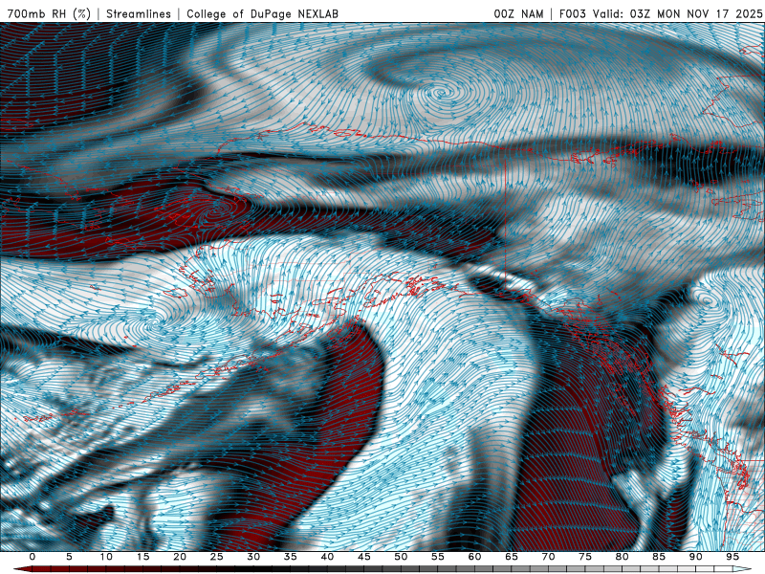Click the colorbar label '90'
Screen dimensions: 765x574
pos(695,557)
